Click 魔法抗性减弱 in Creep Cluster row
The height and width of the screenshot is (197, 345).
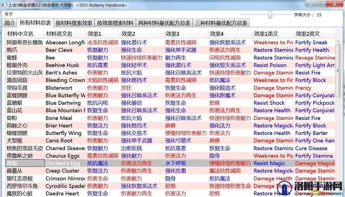(225, 171)
